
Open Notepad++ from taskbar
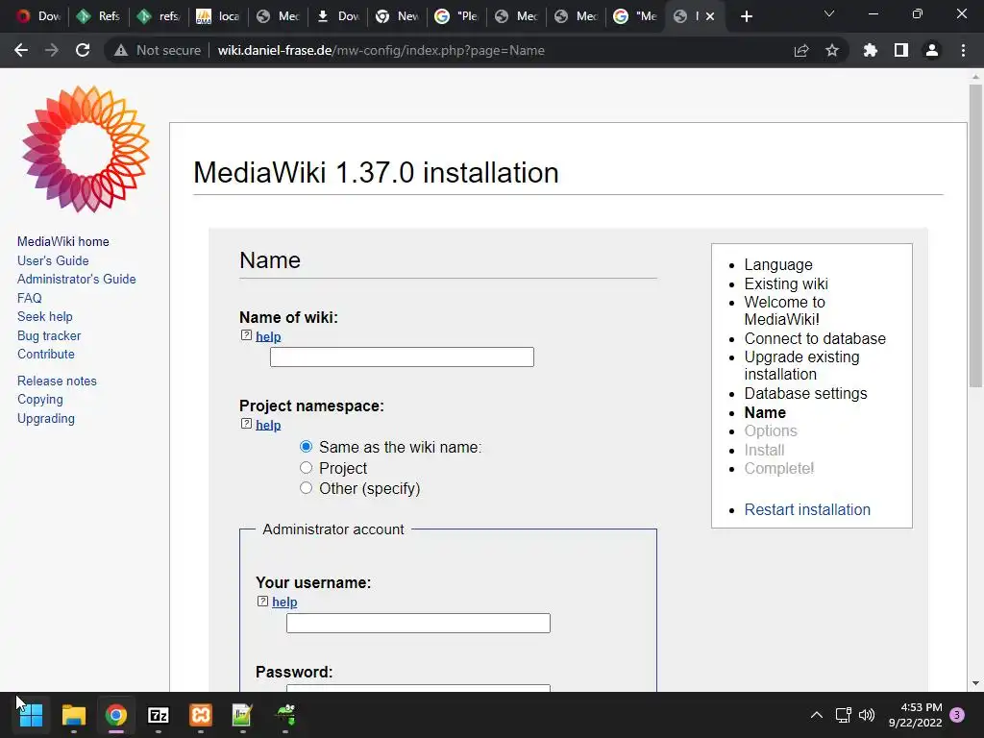(x=242, y=715)
